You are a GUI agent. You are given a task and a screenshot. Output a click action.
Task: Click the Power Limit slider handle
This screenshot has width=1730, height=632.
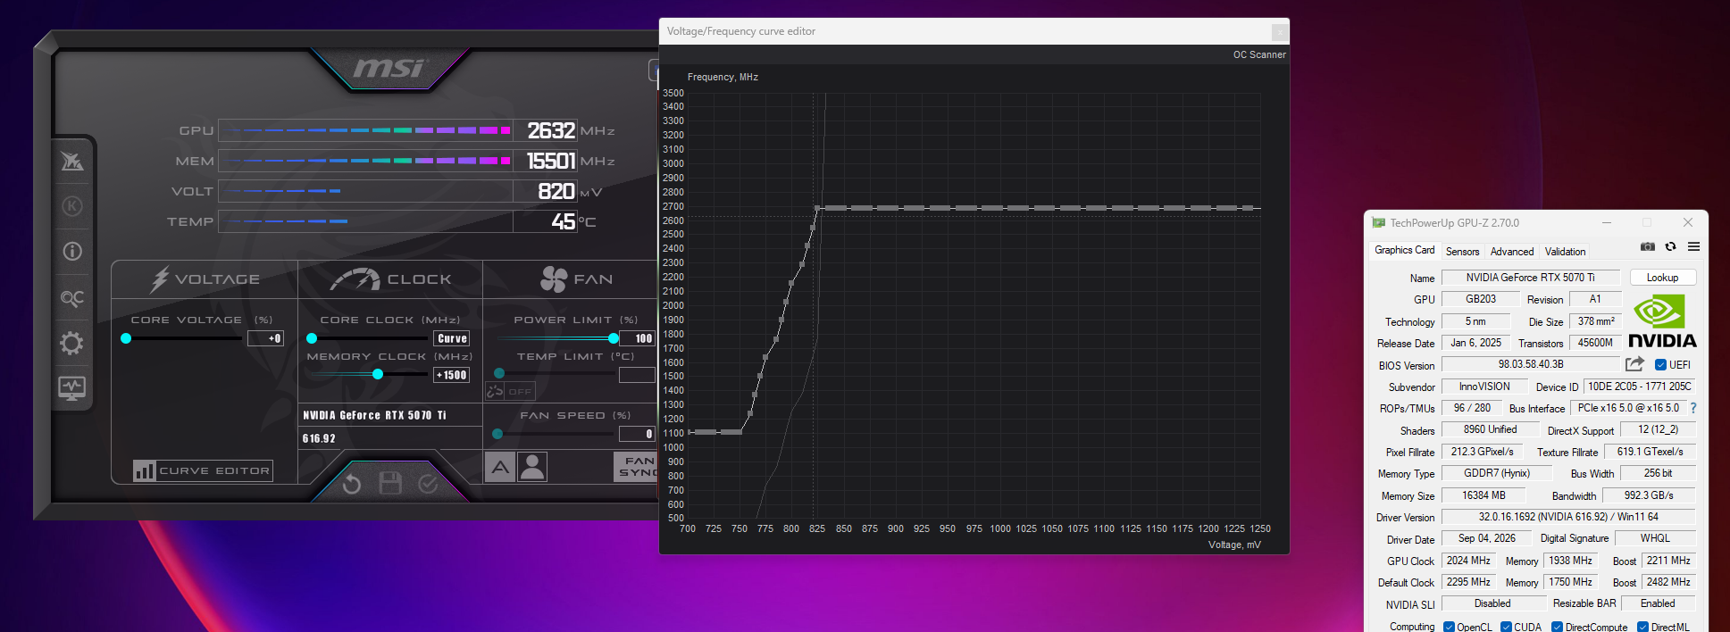coord(614,338)
